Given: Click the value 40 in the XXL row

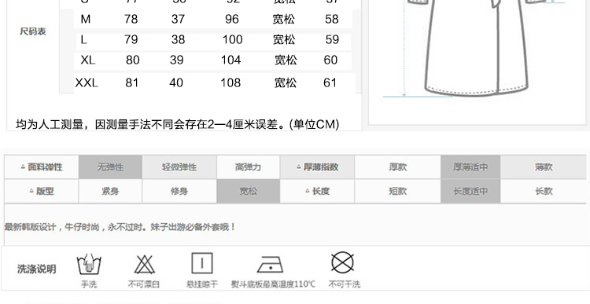Looking at the screenshot, I should [176, 82].
